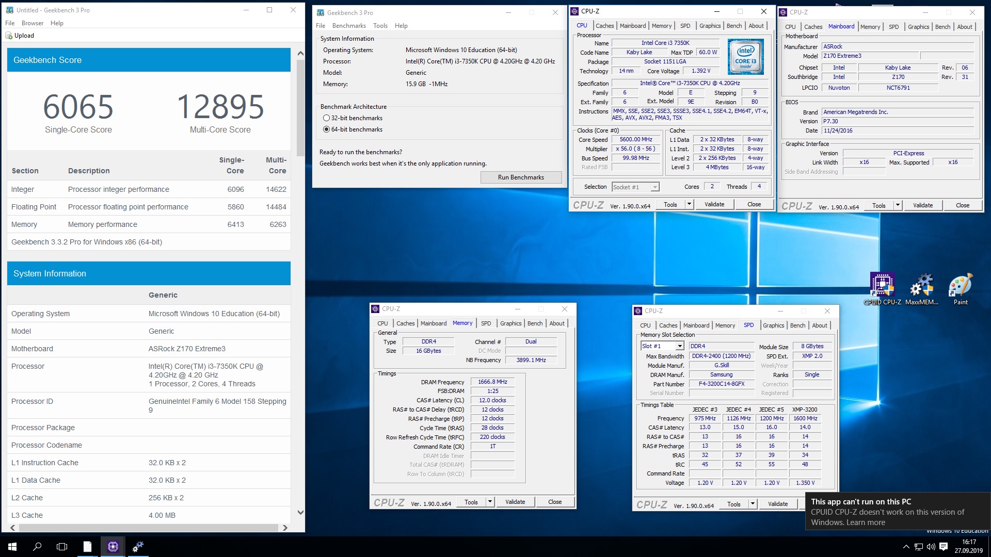Open Tools menu in Geekbench 3 Pro
The height and width of the screenshot is (557, 991).
point(380,26)
